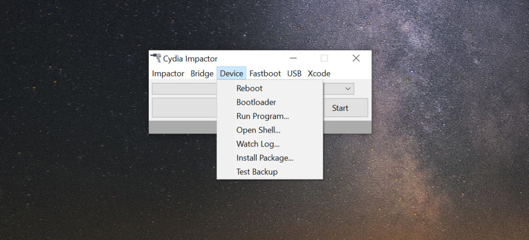
Task: Open the Bridge menu
Action: click(x=202, y=73)
